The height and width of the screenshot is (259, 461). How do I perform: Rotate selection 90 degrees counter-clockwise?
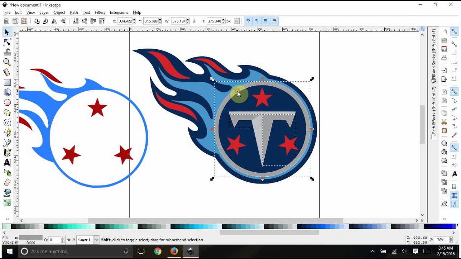[36, 21]
